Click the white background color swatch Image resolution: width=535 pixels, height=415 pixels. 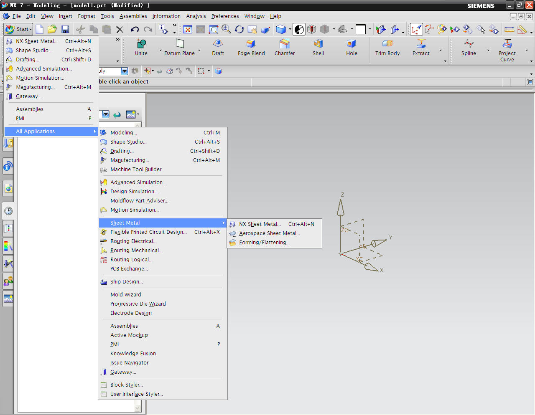(361, 29)
